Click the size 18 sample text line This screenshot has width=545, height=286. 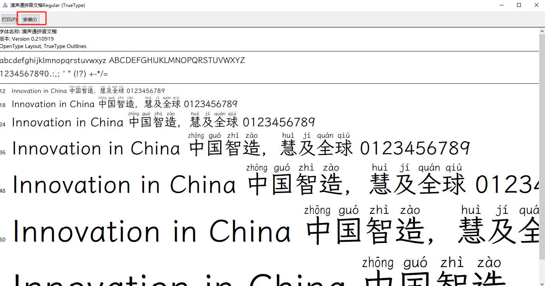125,102
